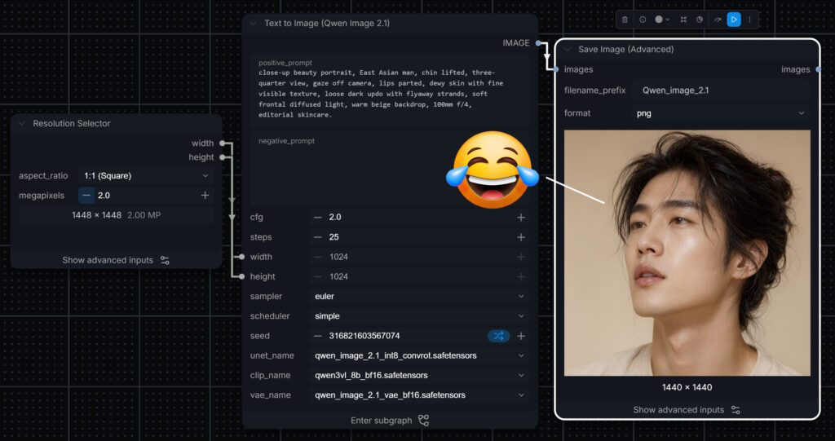Collapse the Resolution Selector node
The width and height of the screenshot is (835, 441).
point(22,124)
